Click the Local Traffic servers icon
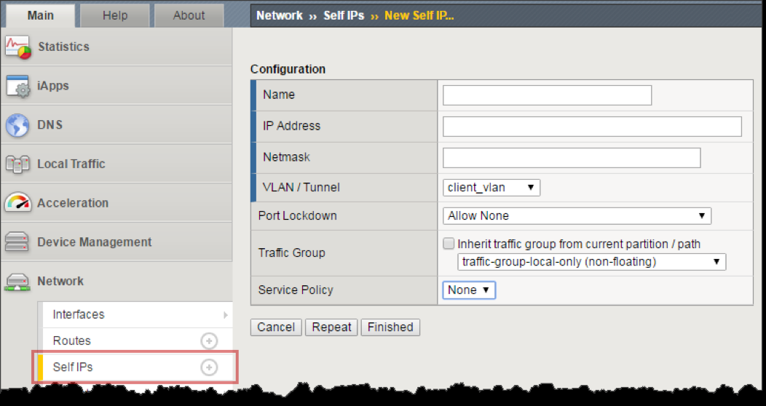Screen dimensions: 766x406 coord(17,164)
